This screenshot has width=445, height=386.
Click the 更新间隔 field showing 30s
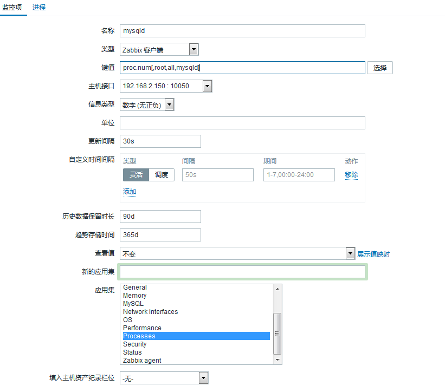tap(160, 141)
